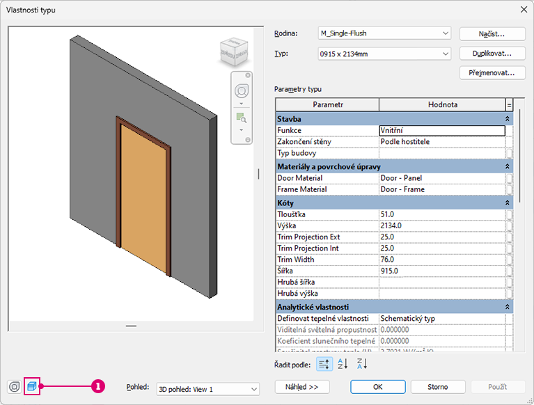This screenshot has width=534, height=405.
Task: Click the orange door panel in the preview
Action: (143, 199)
